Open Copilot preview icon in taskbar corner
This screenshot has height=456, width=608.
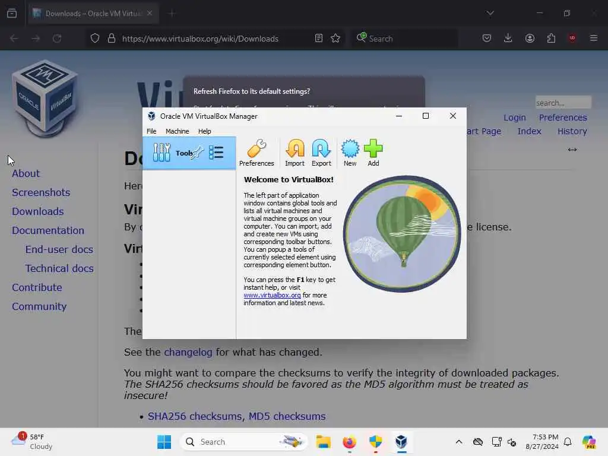pos(589,442)
